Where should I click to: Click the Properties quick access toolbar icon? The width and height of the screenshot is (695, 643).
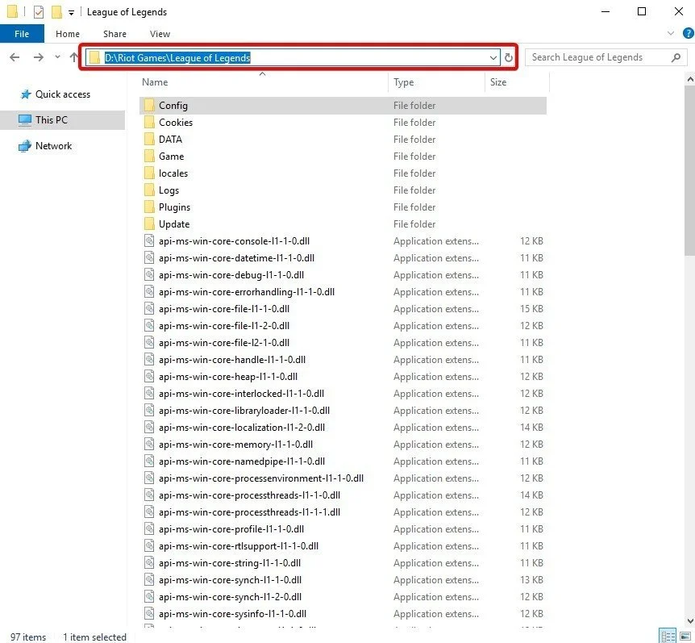coord(39,12)
